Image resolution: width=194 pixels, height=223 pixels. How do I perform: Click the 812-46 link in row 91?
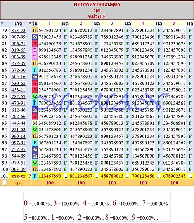pyautogui.click(x=18, y=110)
